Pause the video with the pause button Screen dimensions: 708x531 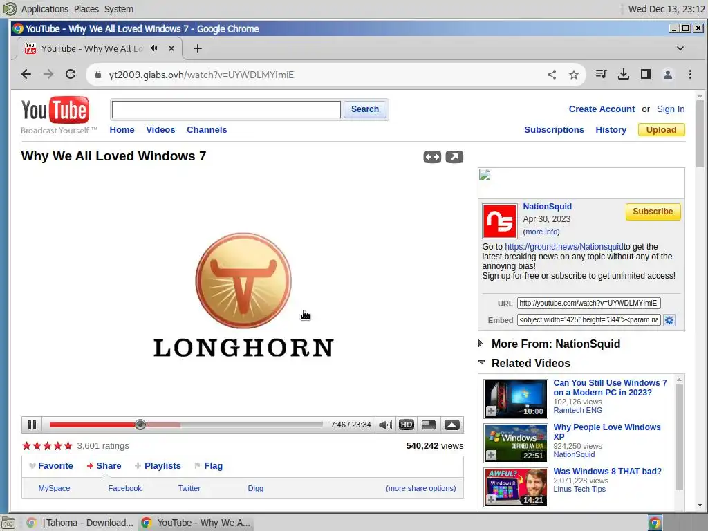pos(32,425)
